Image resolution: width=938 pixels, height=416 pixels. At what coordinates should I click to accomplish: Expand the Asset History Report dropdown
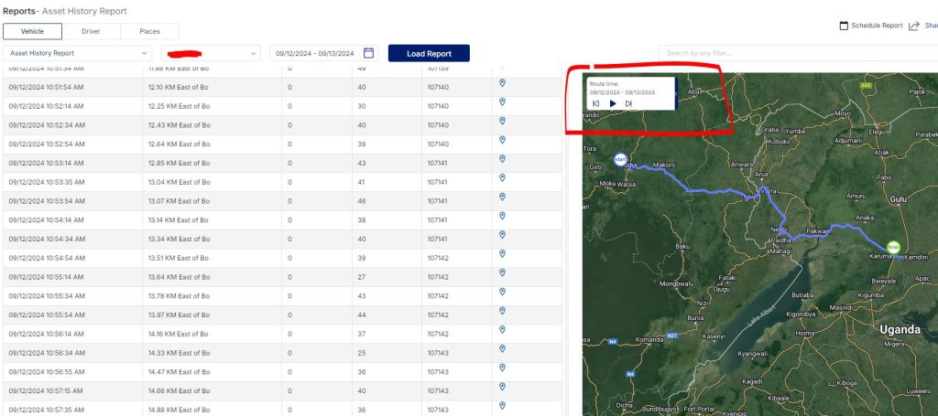click(x=78, y=53)
